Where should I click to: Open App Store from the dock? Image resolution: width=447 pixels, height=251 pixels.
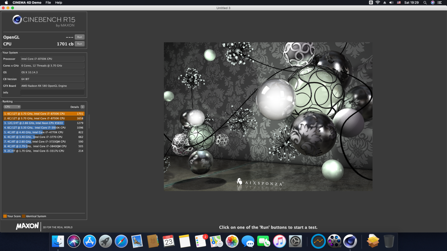[89, 241]
